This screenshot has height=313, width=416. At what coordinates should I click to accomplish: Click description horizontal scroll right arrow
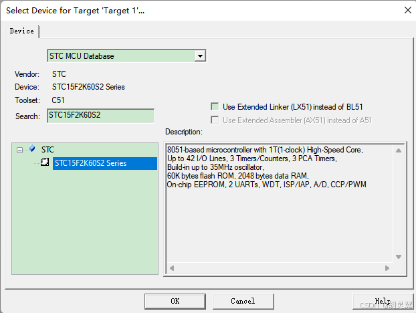coord(387,268)
